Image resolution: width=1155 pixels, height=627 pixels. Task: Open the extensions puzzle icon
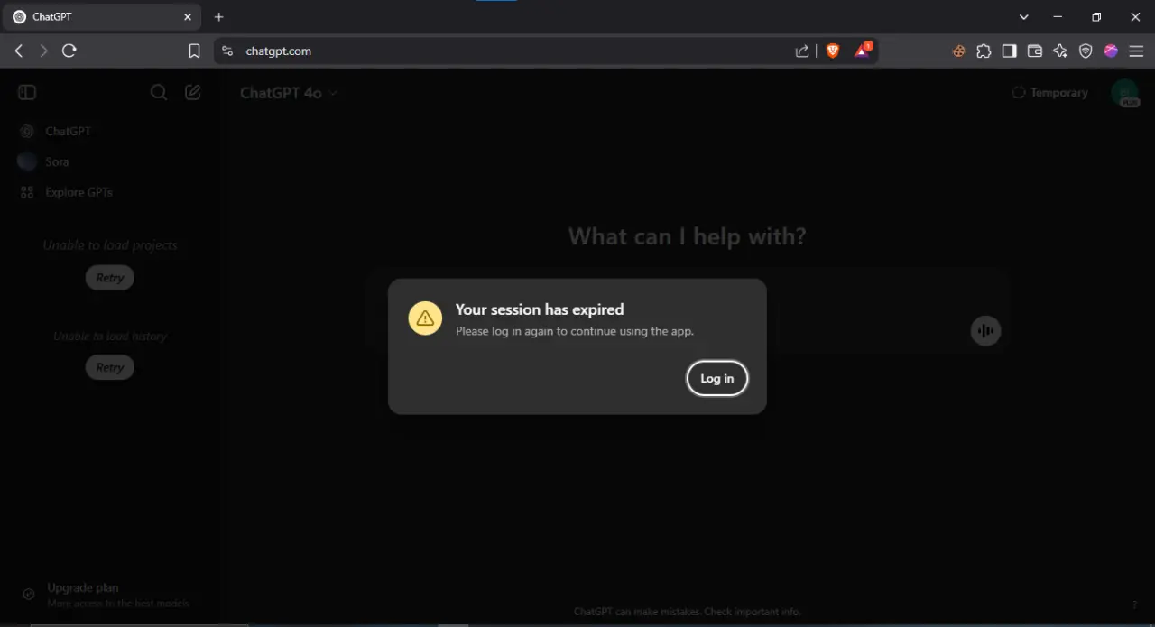tap(984, 51)
